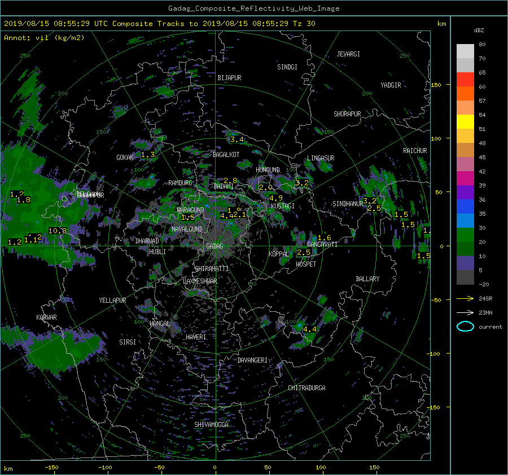This screenshot has width=508, height=475.
Task: Click the SINDHANUR city label
Action: pos(348,204)
